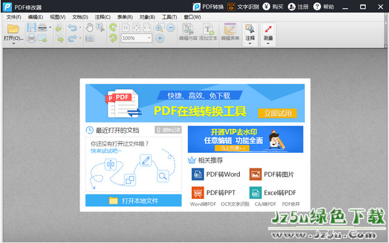
Task: Click the rotate clockwise green arrow
Action: pyautogui.click(x=113, y=38)
